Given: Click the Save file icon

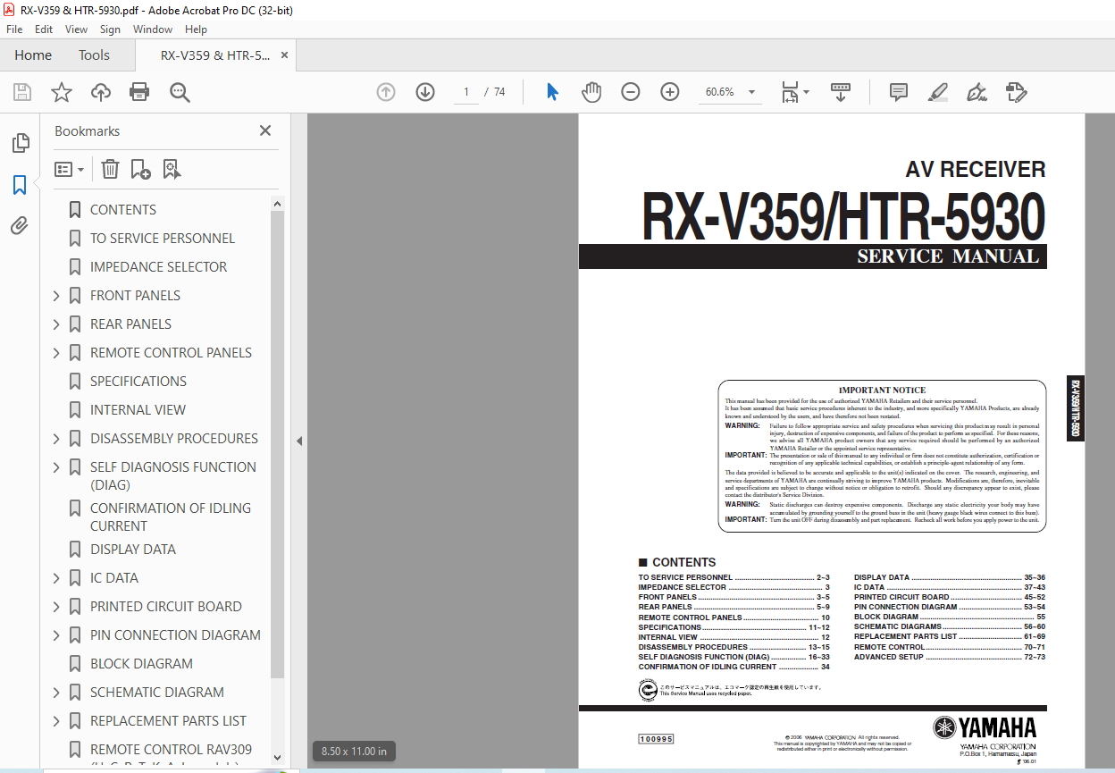Looking at the screenshot, I should pyautogui.click(x=22, y=92).
